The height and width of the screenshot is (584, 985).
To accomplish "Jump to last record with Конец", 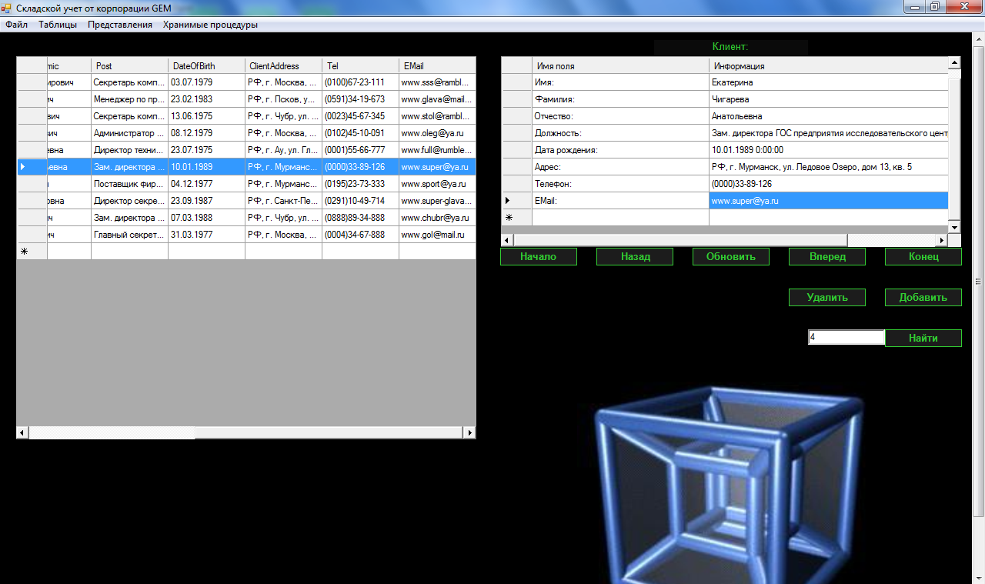I will pos(923,257).
